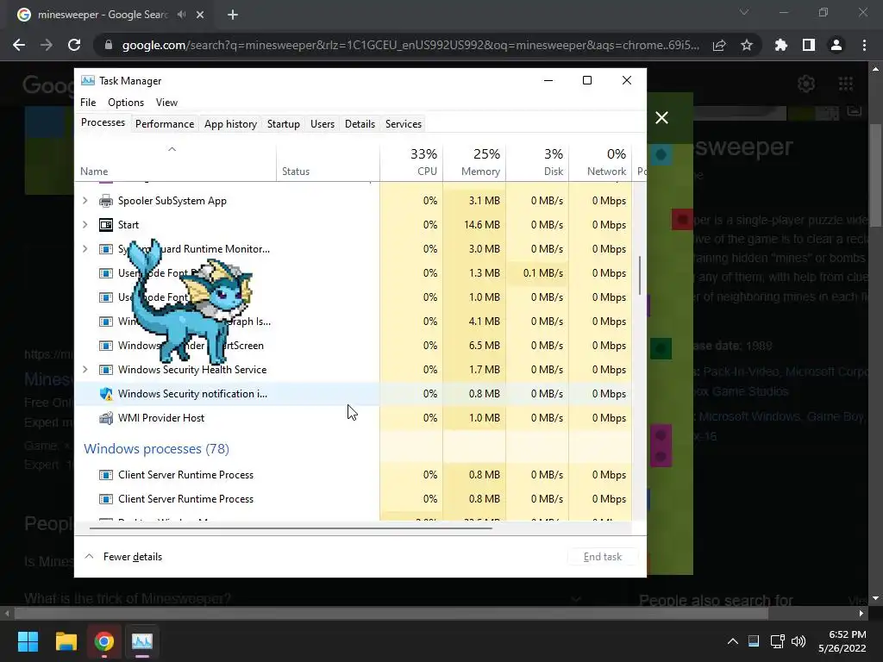Switch to the Users tab
Viewport: 883px width, 662px height.
[x=323, y=124]
